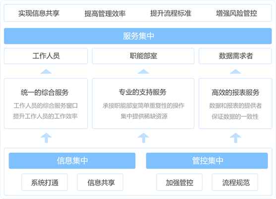This screenshot has width=276, height=199.
Task: Click the 实现信息共享 label
Action: (39, 13)
